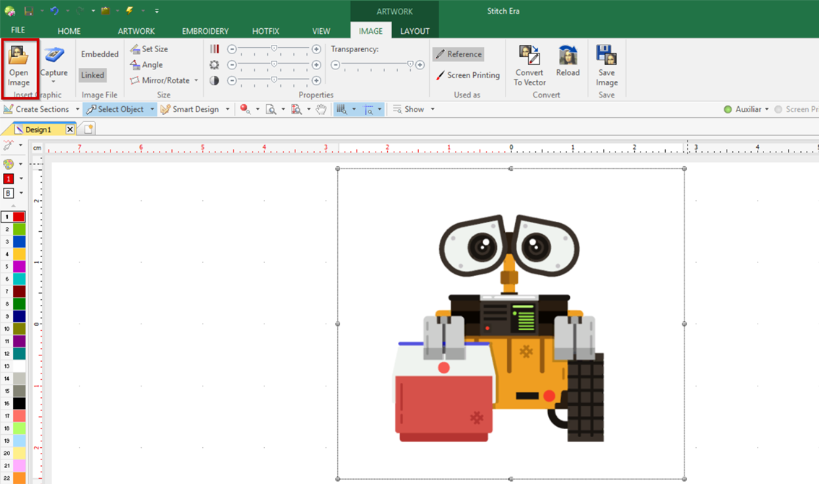
Task: Select black color swatch number 16
Action: 19,403
